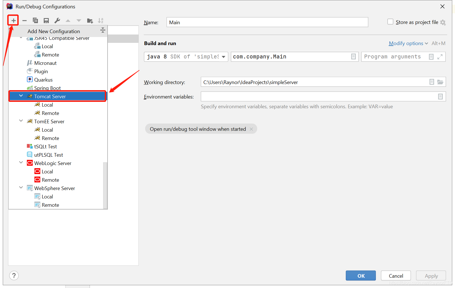Collapse popup list with the Add New Configuration header icon

pyautogui.click(x=103, y=30)
